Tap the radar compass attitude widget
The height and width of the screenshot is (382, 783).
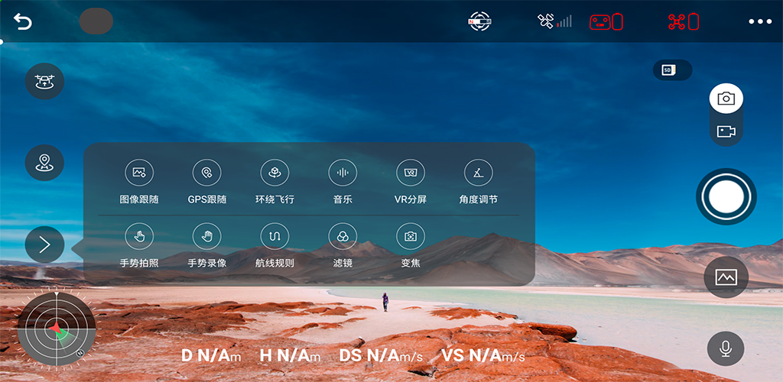pyautogui.click(x=57, y=329)
